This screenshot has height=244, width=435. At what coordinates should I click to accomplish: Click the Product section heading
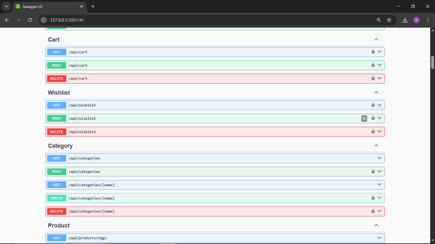[x=59, y=226]
